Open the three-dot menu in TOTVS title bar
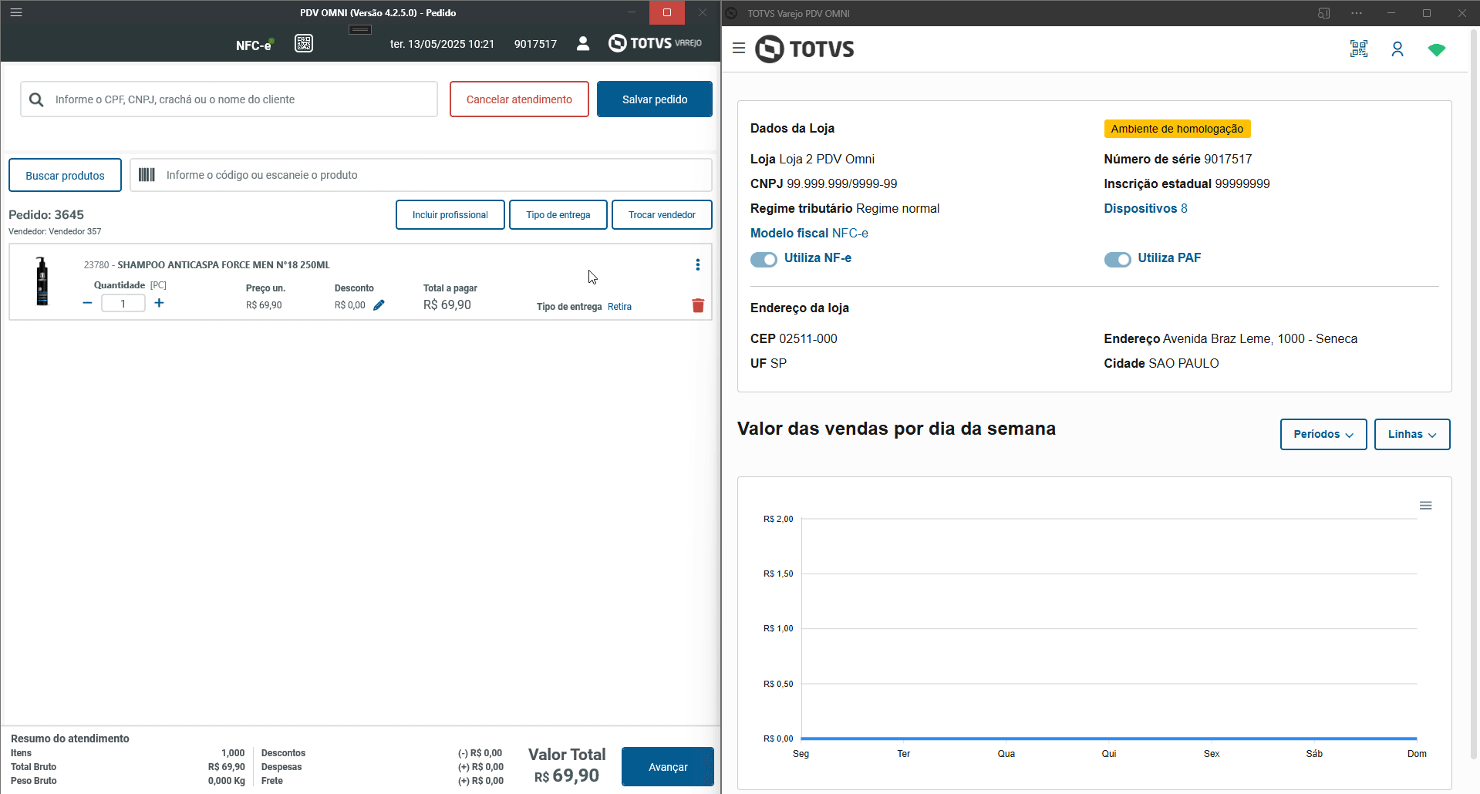The height and width of the screenshot is (794, 1480). click(1357, 13)
